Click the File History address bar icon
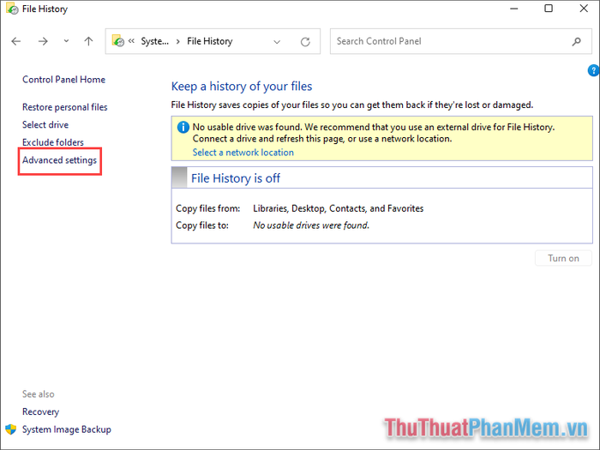 pos(118,40)
